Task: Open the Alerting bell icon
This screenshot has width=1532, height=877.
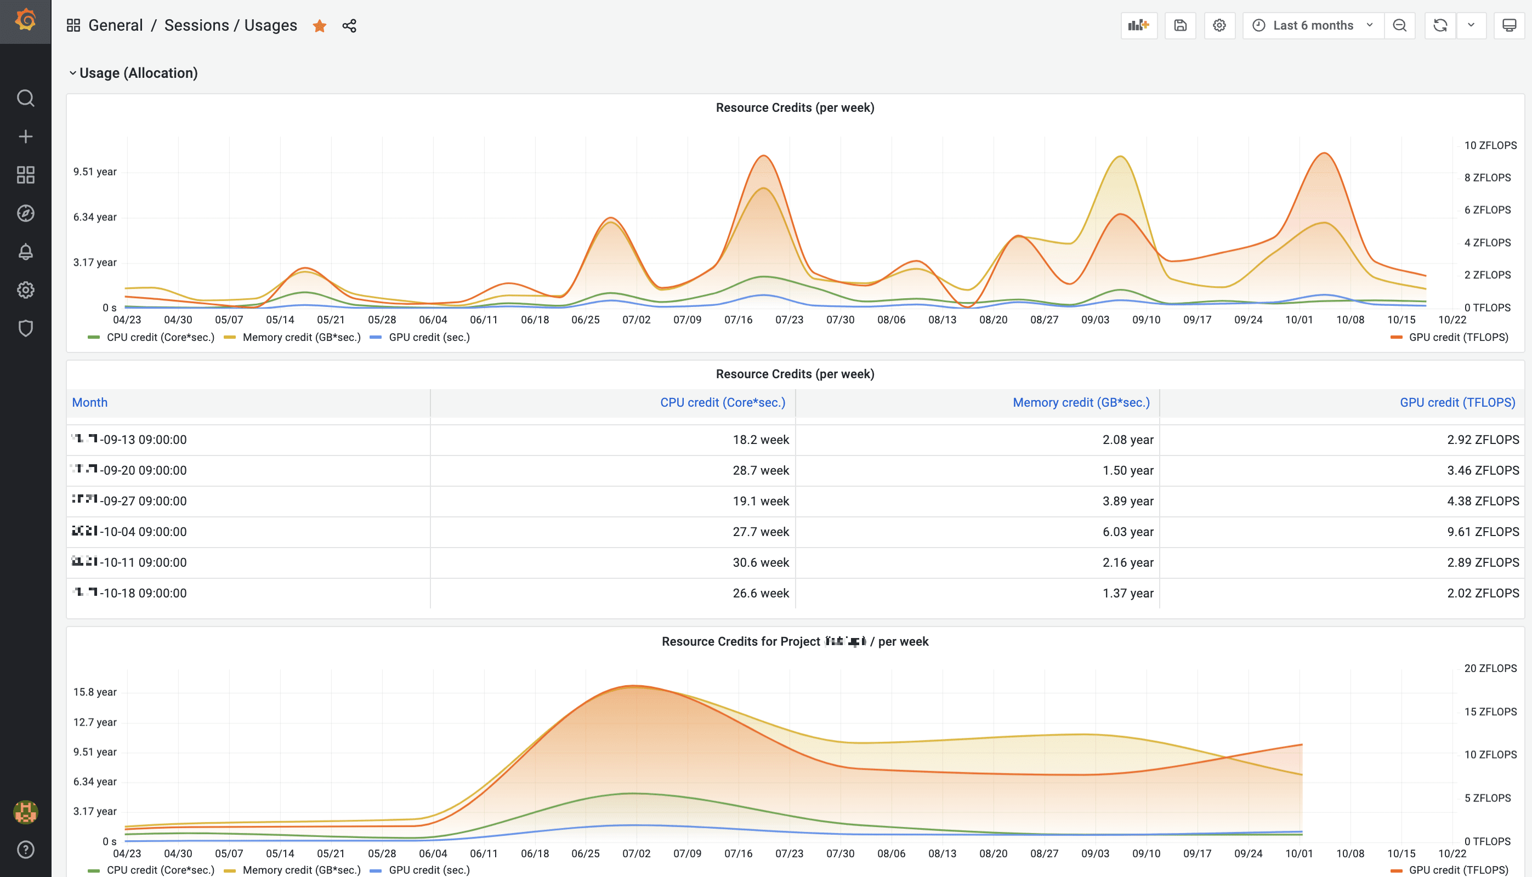Action: click(x=25, y=252)
